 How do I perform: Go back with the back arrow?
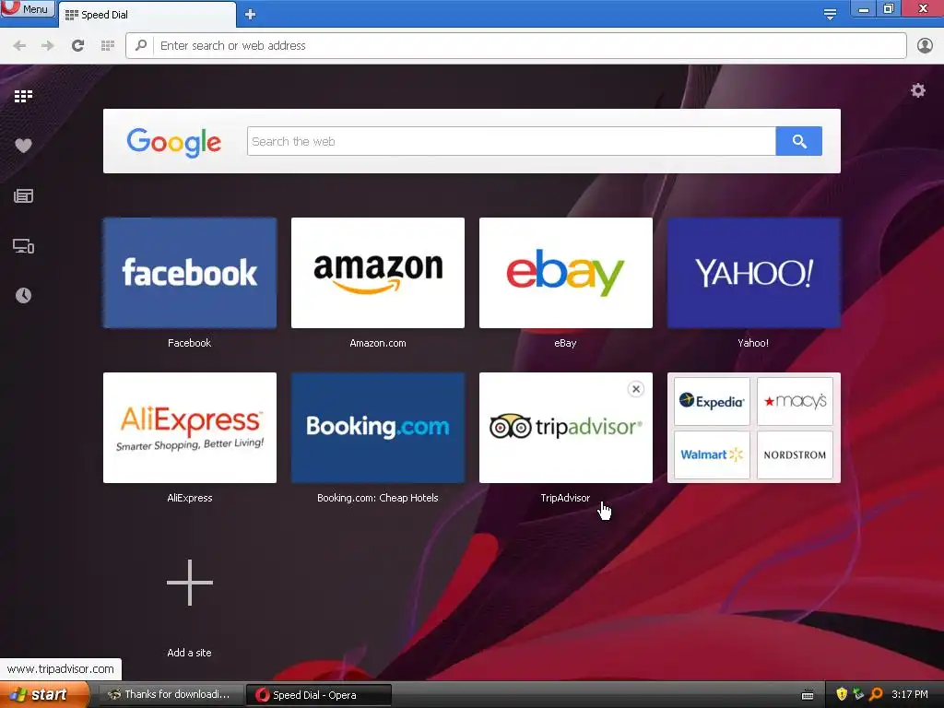19,46
